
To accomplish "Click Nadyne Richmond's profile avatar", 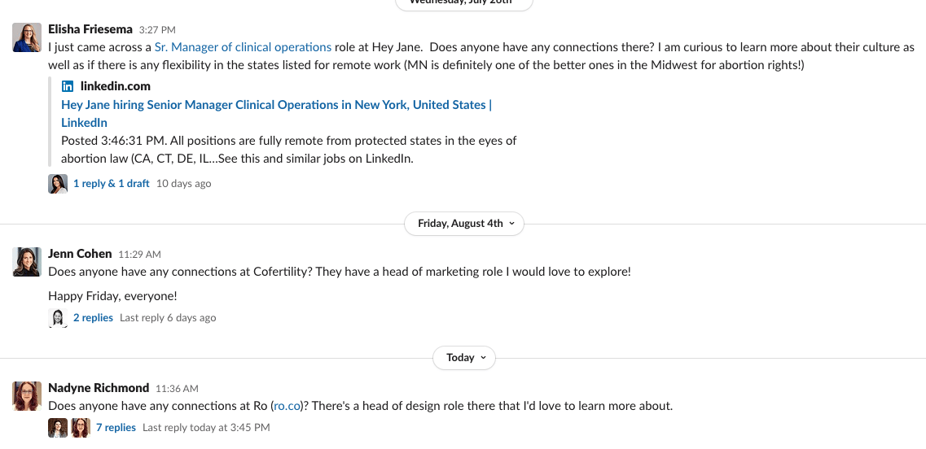I will [27, 395].
